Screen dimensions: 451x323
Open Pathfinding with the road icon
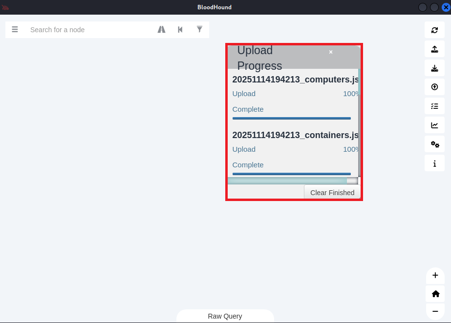(x=161, y=30)
